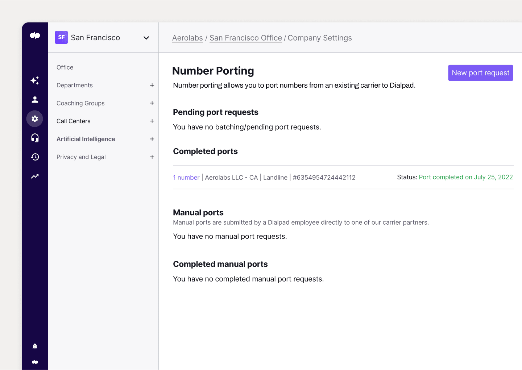Open Artificial Intelligence settings

[x=86, y=139]
